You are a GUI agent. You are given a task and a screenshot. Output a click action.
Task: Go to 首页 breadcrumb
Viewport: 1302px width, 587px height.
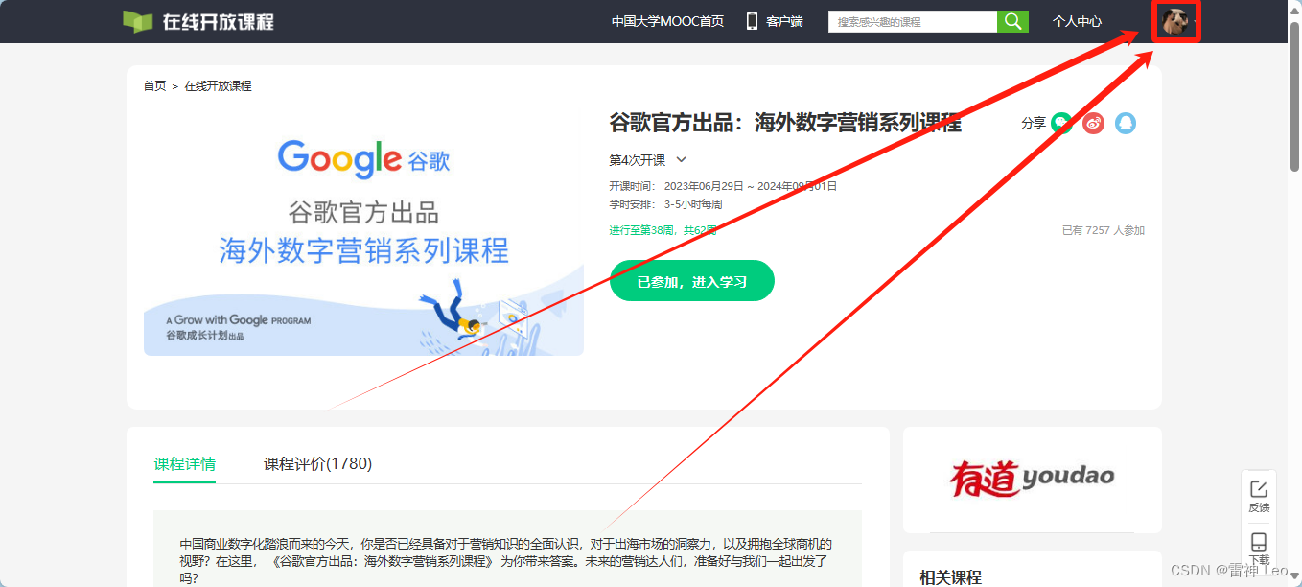(154, 86)
